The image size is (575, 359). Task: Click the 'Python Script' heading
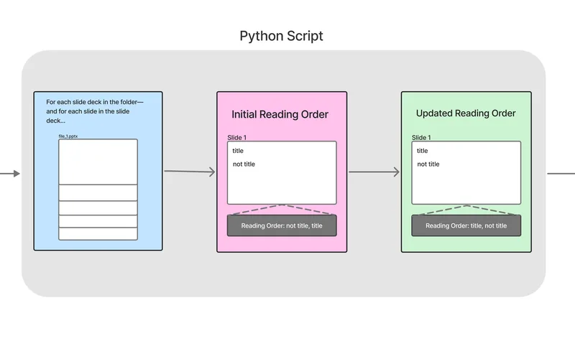pos(281,36)
